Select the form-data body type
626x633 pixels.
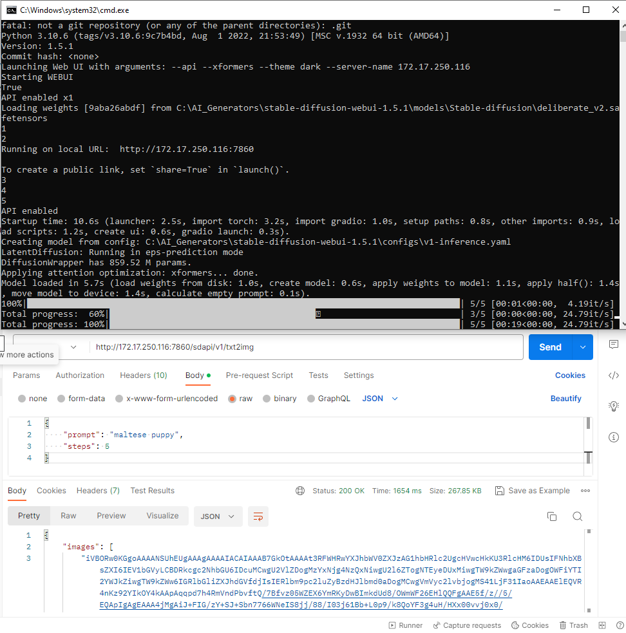tap(81, 398)
